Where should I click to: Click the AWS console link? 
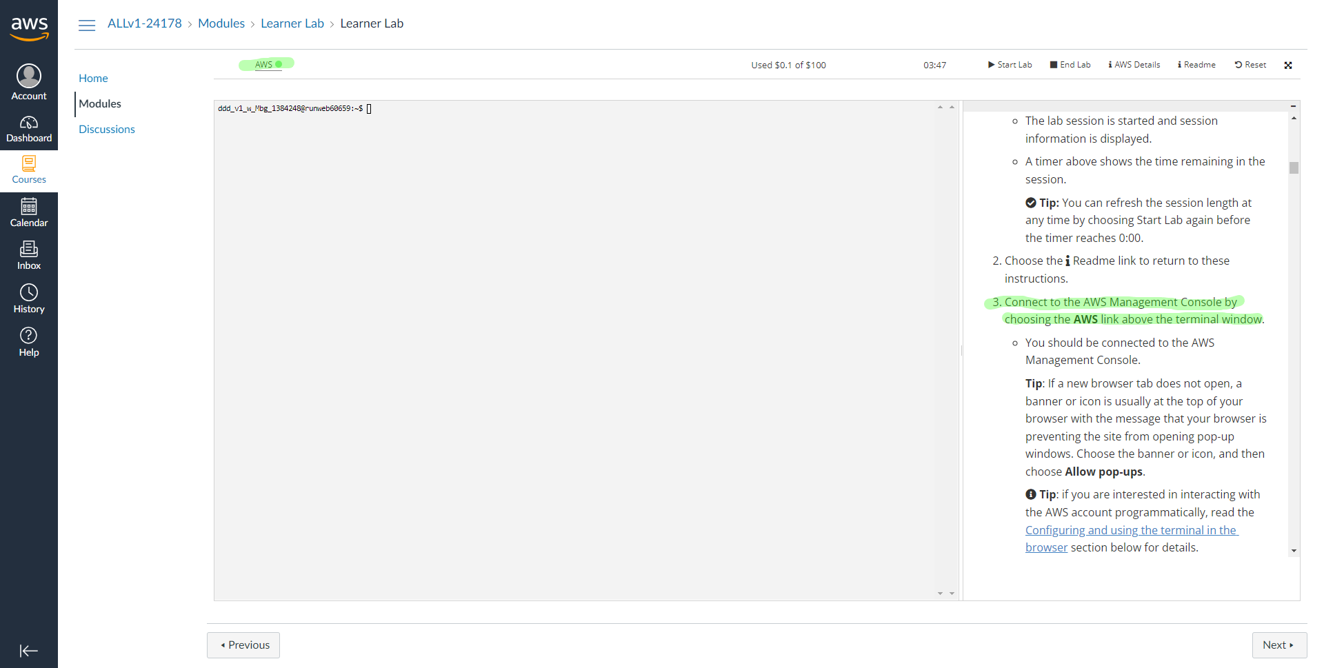pyautogui.click(x=263, y=65)
